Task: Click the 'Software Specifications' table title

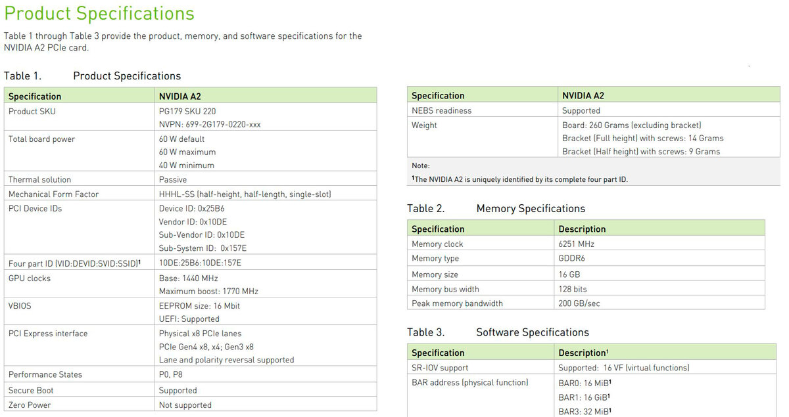Action: (533, 333)
